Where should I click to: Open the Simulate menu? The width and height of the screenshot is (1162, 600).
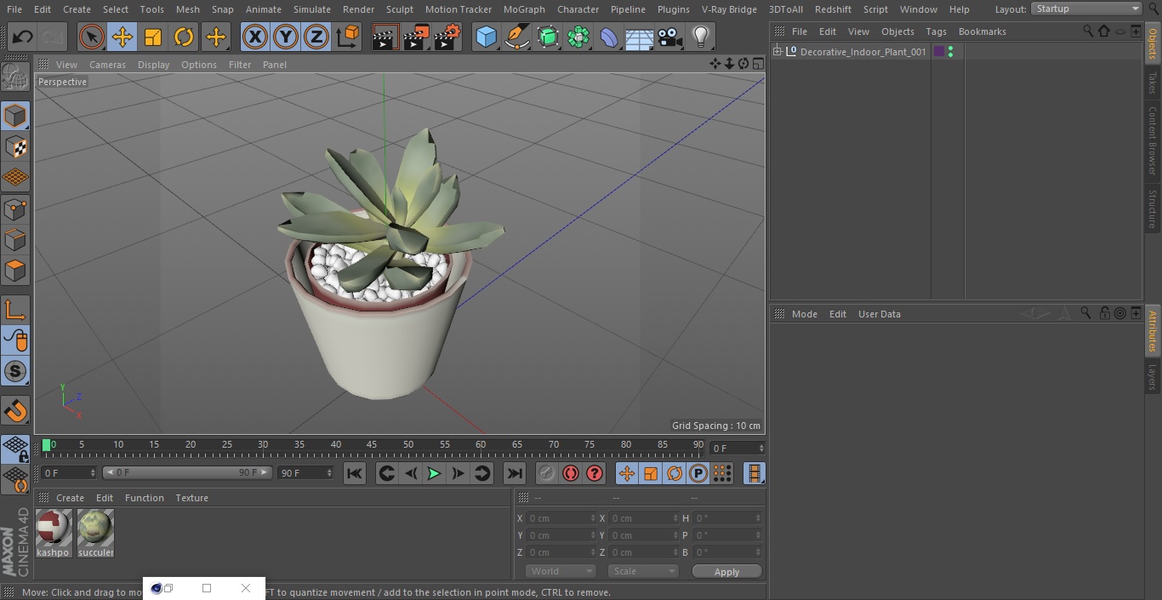(312, 9)
